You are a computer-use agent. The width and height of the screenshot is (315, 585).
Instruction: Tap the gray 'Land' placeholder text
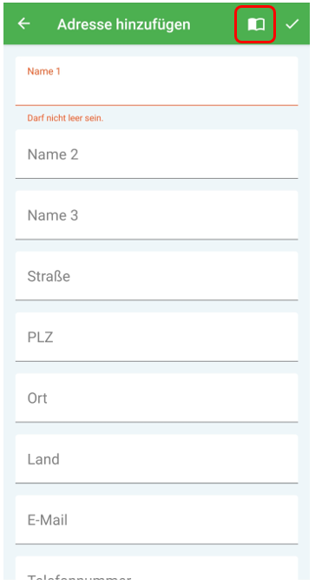(x=43, y=459)
